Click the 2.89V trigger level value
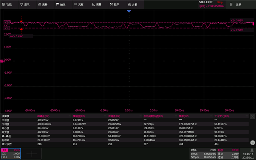Screen dimensions: 256x160 [235, 154]
